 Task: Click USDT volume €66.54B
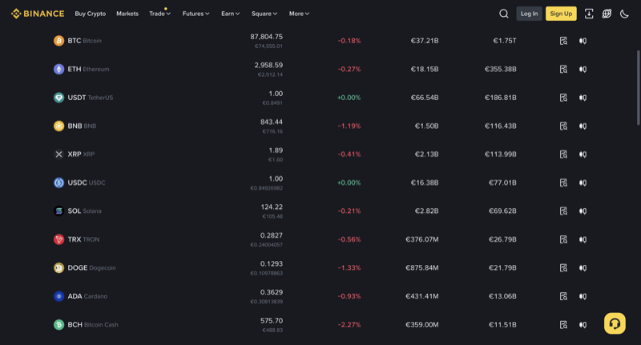[425, 98]
